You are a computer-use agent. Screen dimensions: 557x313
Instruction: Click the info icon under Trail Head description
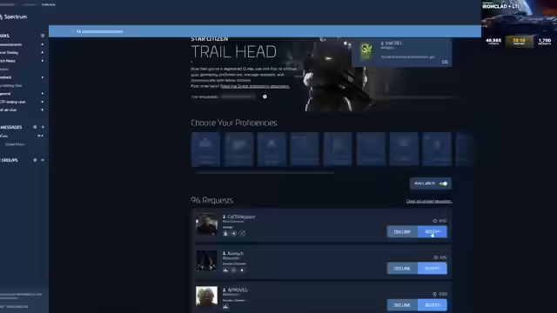pos(265,97)
